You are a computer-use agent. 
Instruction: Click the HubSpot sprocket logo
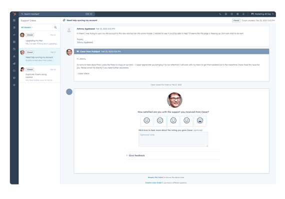[14, 14]
